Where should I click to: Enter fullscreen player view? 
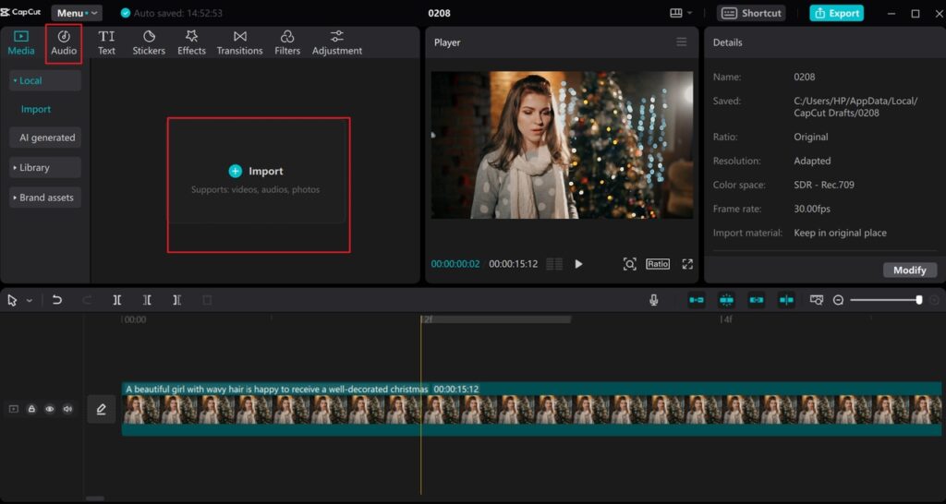(687, 264)
